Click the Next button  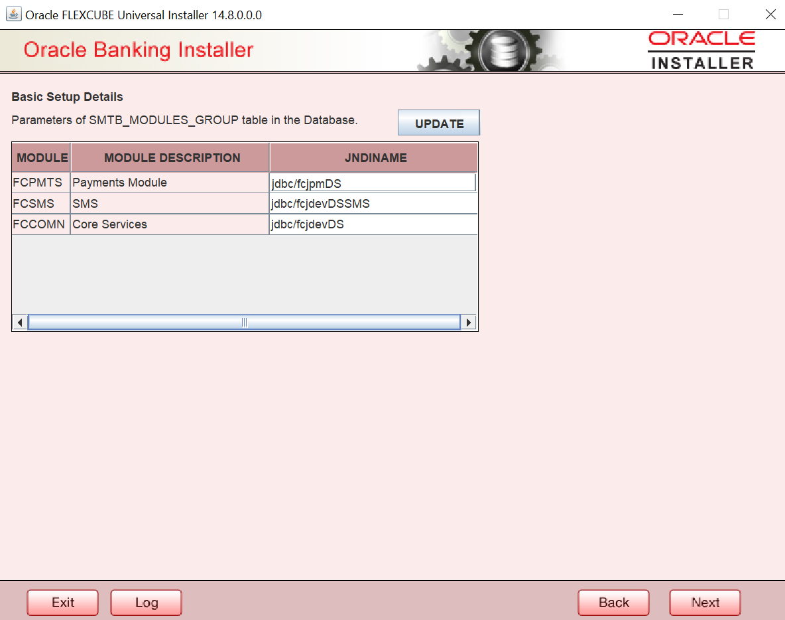coord(705,602)
